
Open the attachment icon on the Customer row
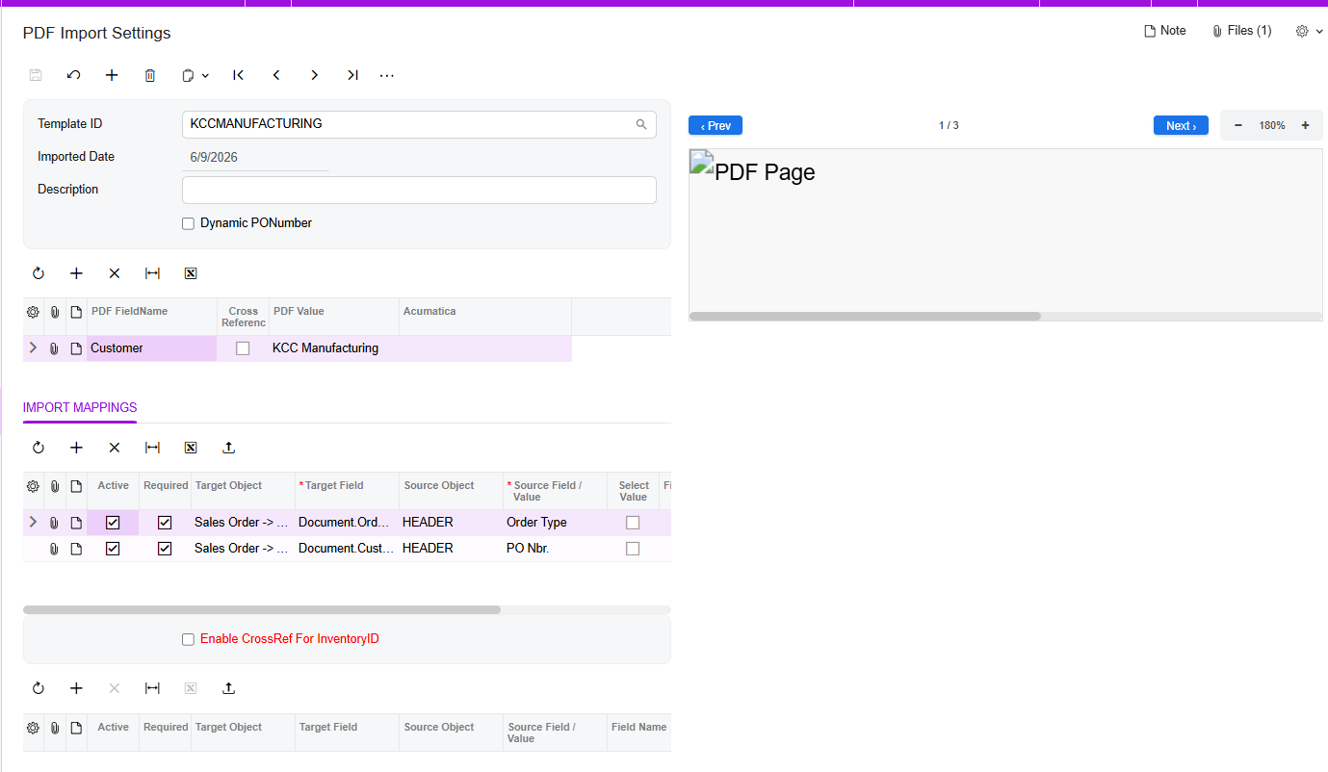click(x=55, y=348)
